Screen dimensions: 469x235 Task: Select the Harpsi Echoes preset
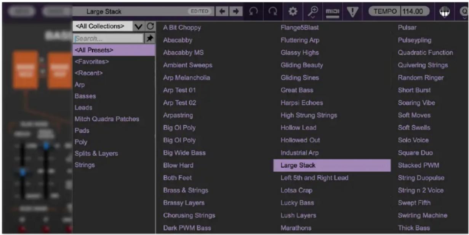(301, 103)
